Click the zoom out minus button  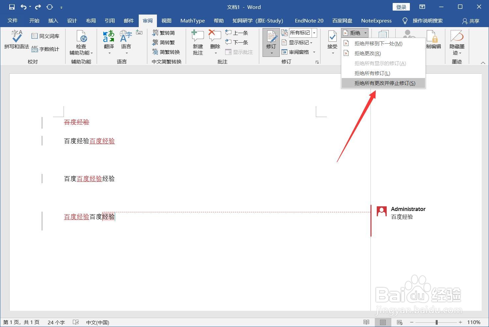[x=412, y=322]
